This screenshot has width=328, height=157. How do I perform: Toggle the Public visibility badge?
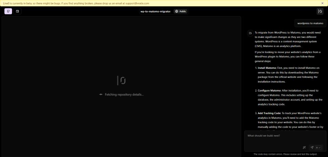pyautogui.click(x=180, y=11)
